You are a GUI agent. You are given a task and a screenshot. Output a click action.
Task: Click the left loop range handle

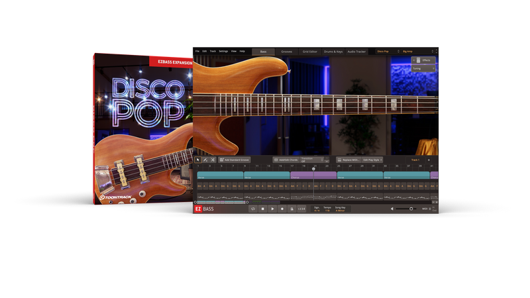pyautogui.click(x=195, y=202)
